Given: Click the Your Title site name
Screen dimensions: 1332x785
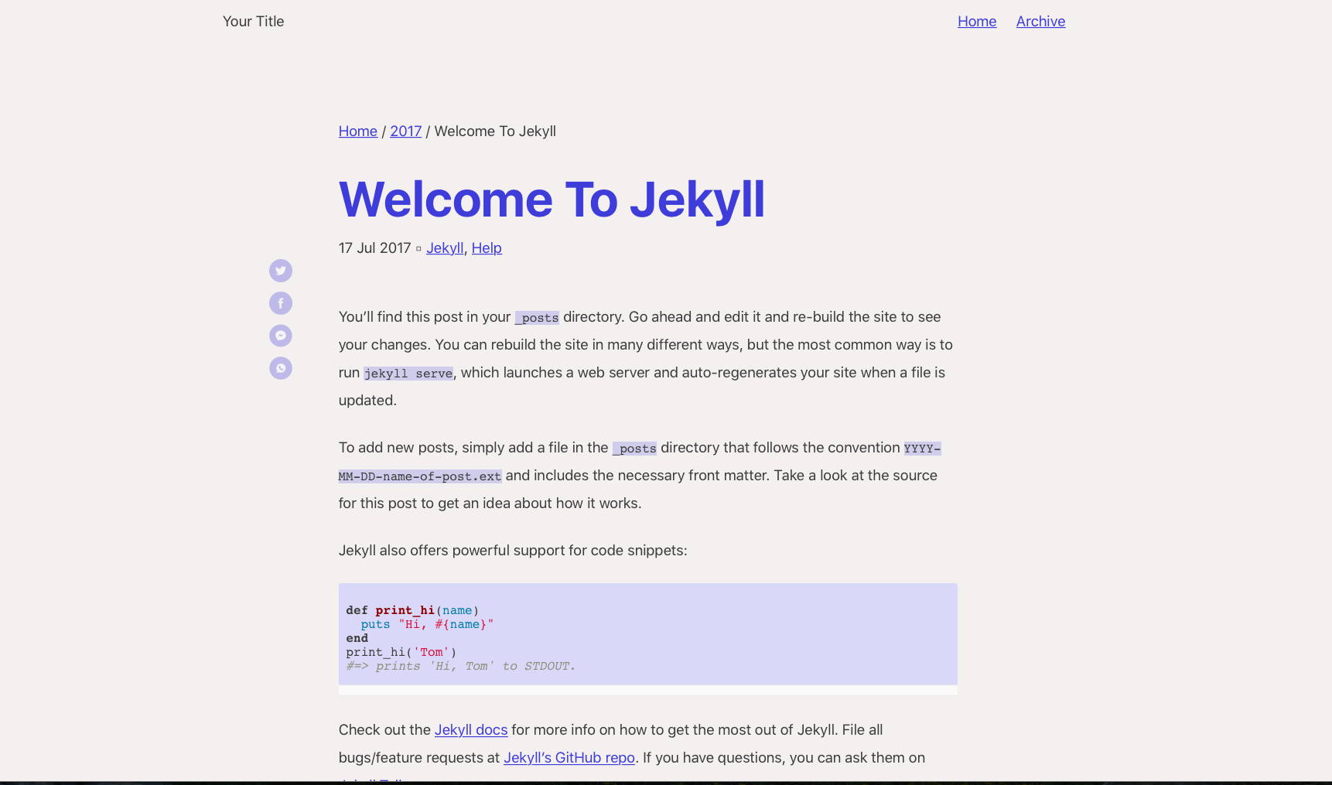Looking at the screenshot, I should click(x=254, y=22).
